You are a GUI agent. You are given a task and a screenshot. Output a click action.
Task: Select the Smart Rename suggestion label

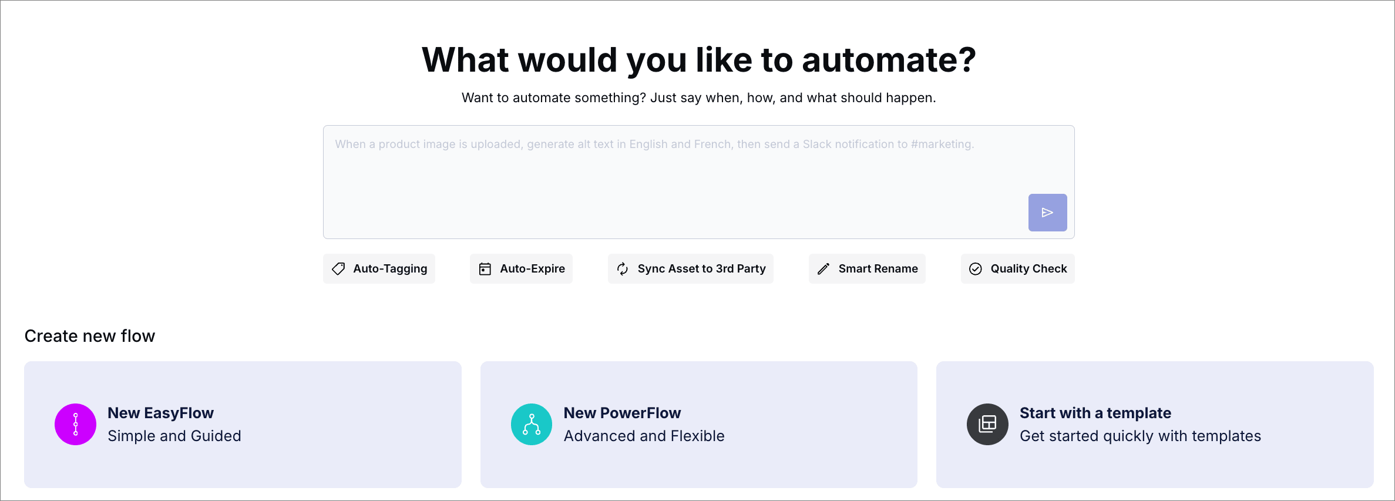pos(878,269)
